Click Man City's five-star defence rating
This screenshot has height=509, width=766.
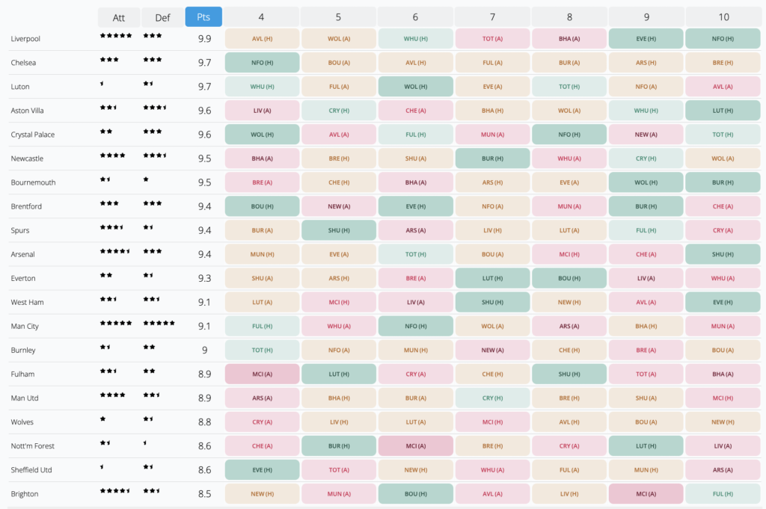(x=159, y=323)
